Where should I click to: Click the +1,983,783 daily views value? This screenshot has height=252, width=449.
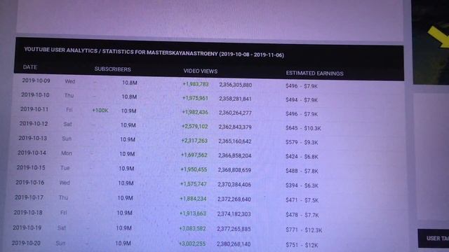click(x=196, y=84)
